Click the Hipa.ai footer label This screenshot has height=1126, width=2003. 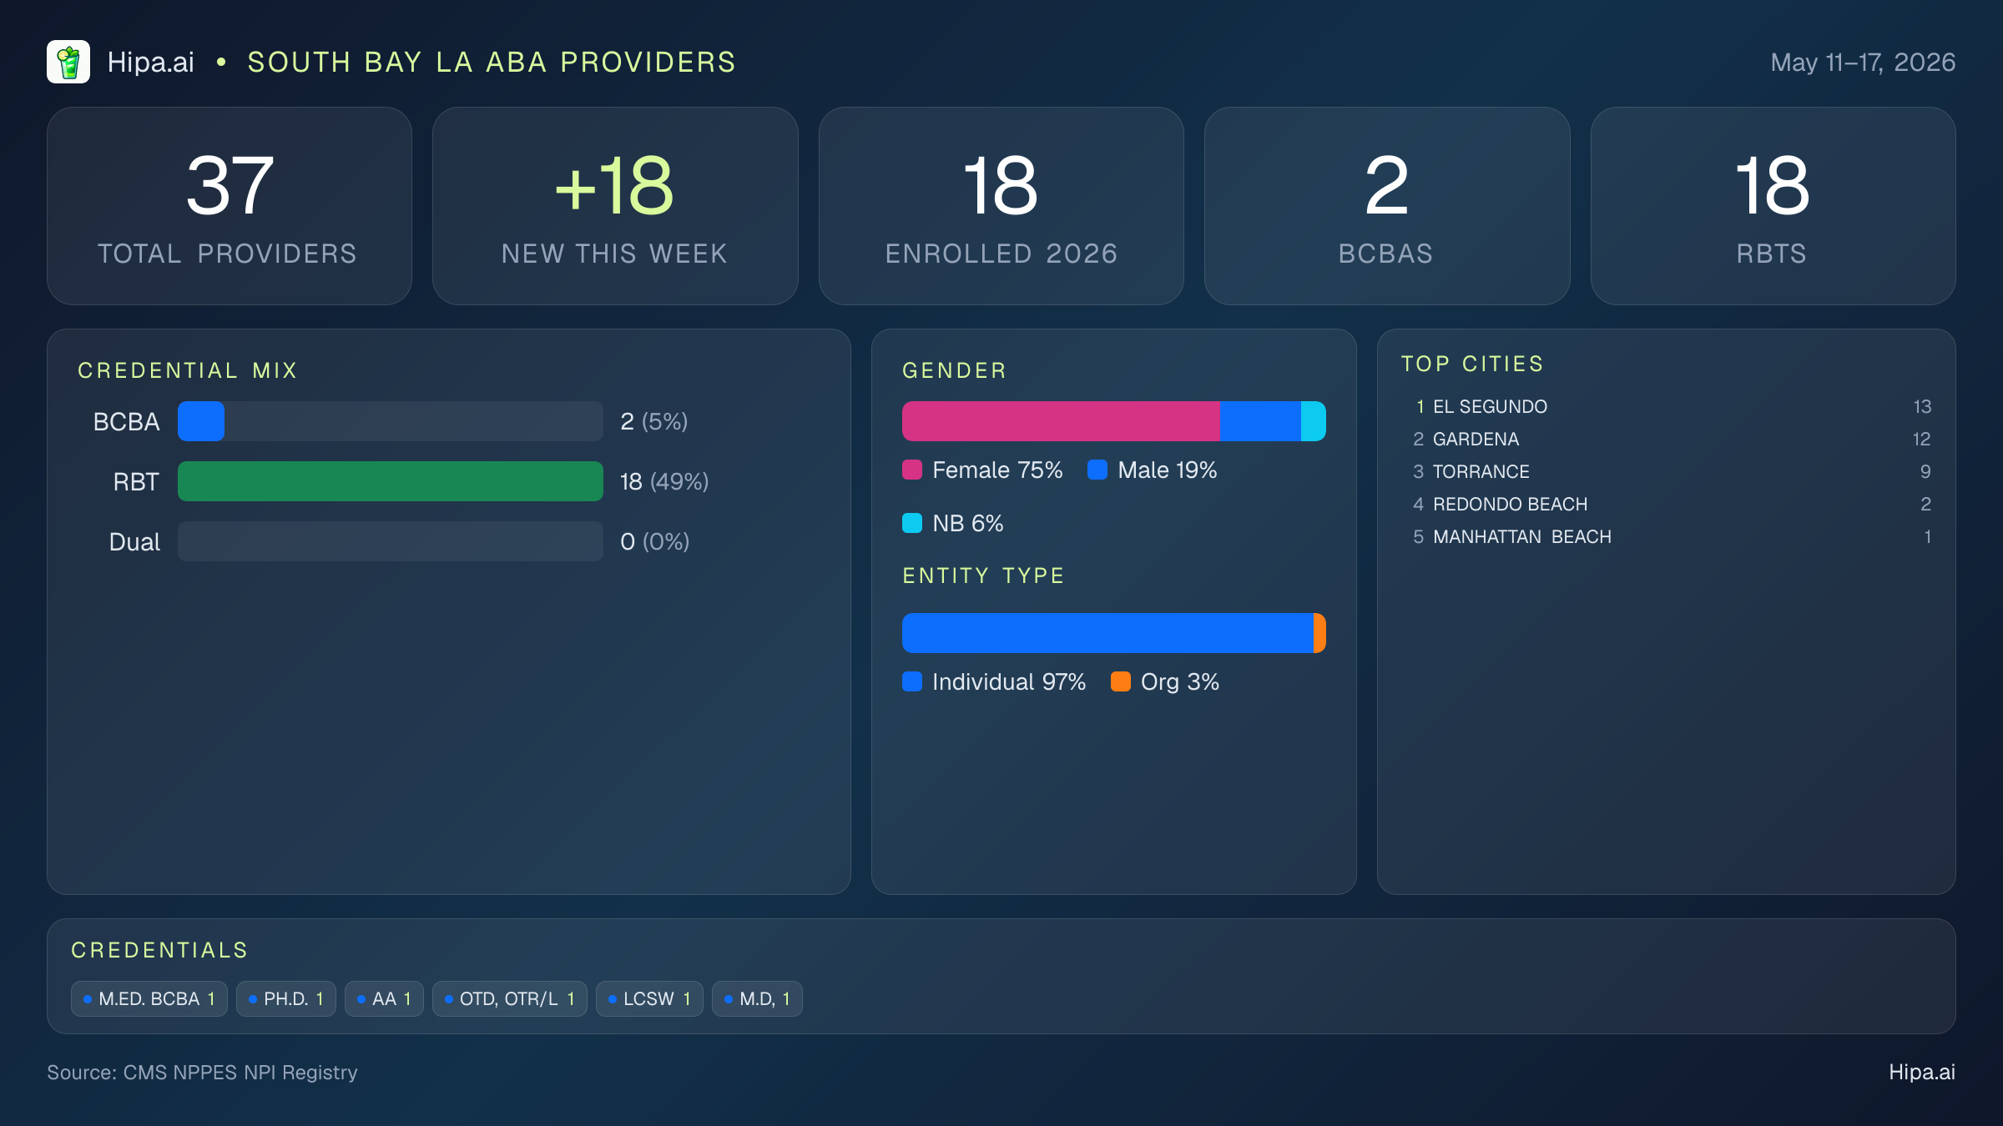[1922, 1072]
